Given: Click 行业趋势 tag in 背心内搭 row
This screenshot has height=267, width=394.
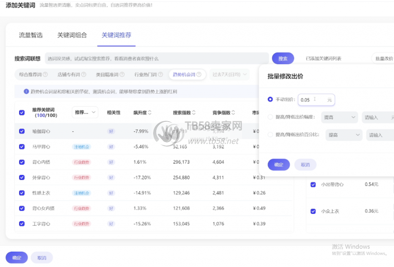Looking at the screenshot, I should 82,162.
